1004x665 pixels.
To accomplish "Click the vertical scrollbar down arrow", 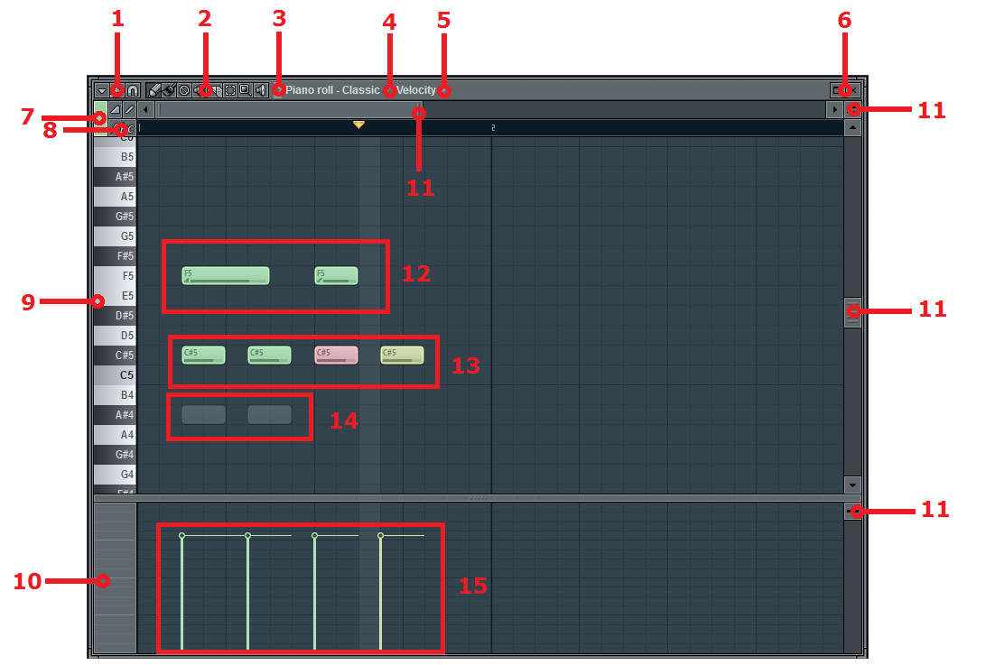I will point(852,485).
